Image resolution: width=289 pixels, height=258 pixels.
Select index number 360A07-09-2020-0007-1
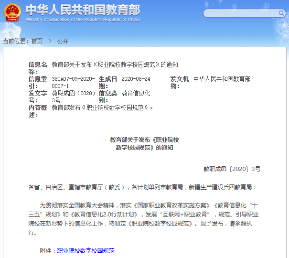tap(74, 82)
